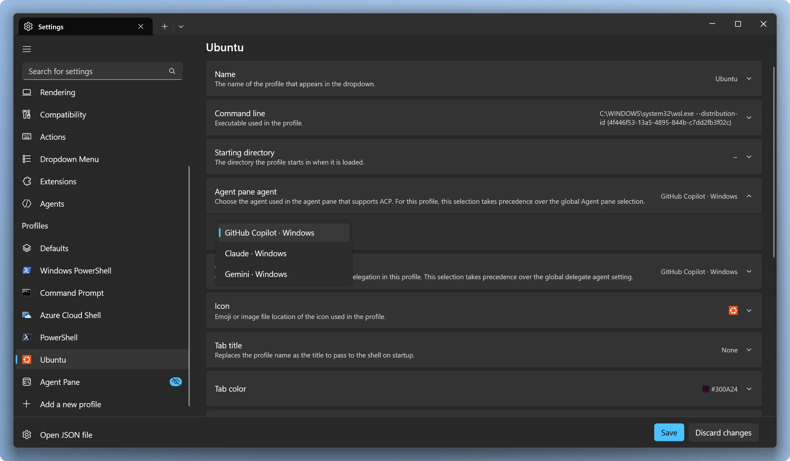Click the Agents code icon
The height and width of the screenshot is (461, 790).
pos(27,203)
